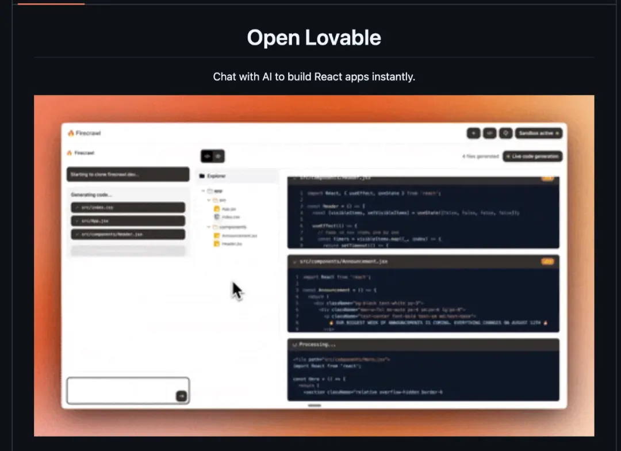Open App.jsx in the Explorer tree
621x451 pixels.
[225, 209]
